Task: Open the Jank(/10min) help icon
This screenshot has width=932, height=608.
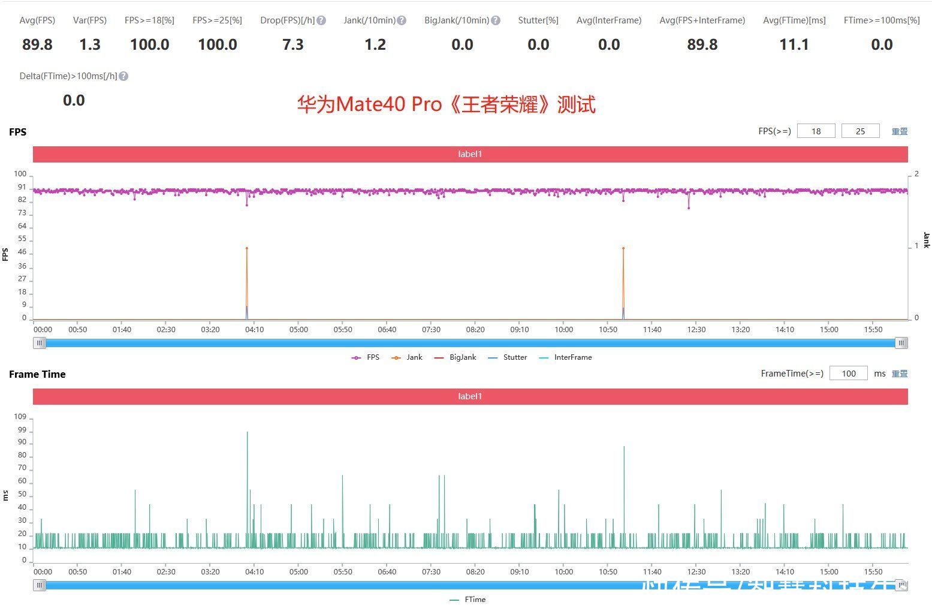Action: click(x=402, y=20)
